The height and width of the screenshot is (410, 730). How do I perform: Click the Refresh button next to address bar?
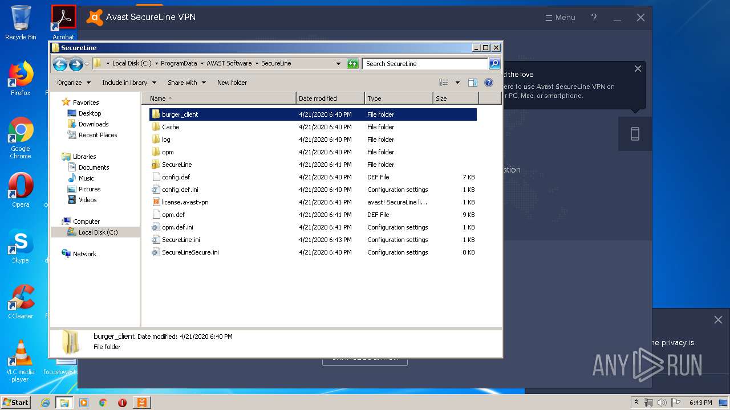[352, 64]
